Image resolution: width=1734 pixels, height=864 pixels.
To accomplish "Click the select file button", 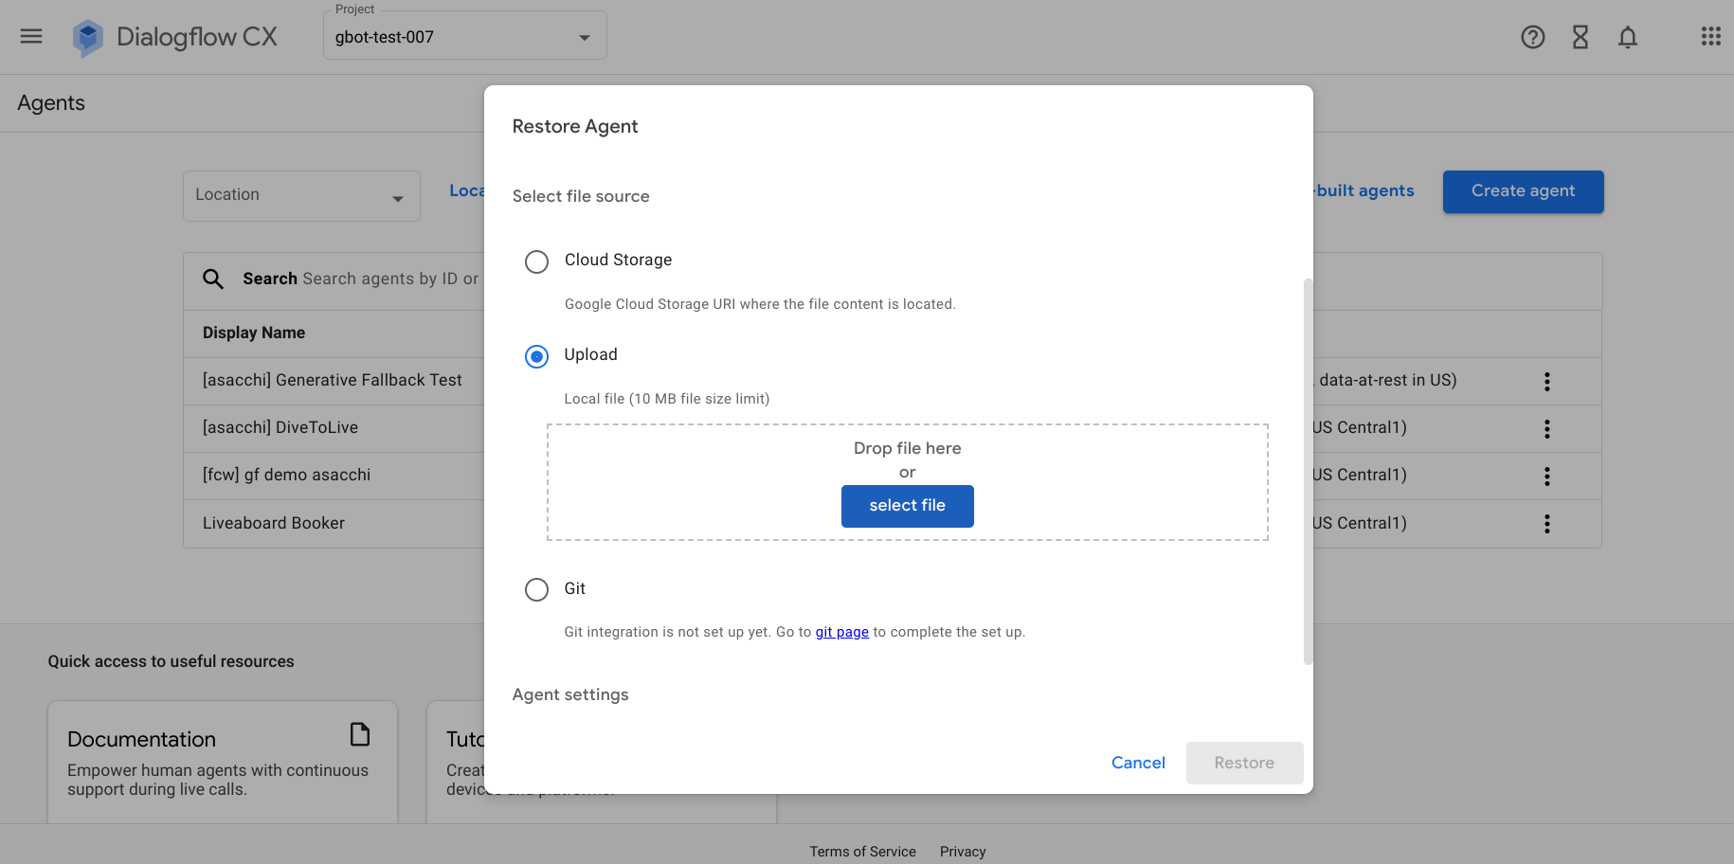I will point(907,506).
